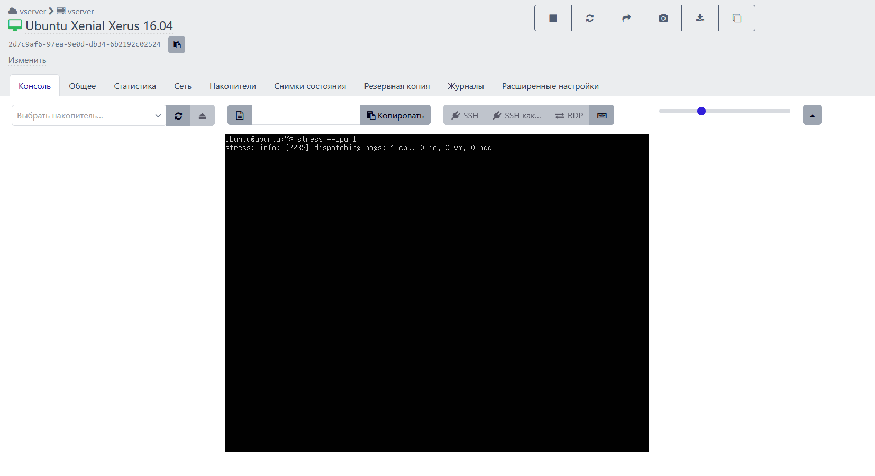Connect via the RDP button
This screenshot has width=875, height=476.
[569, 115]
